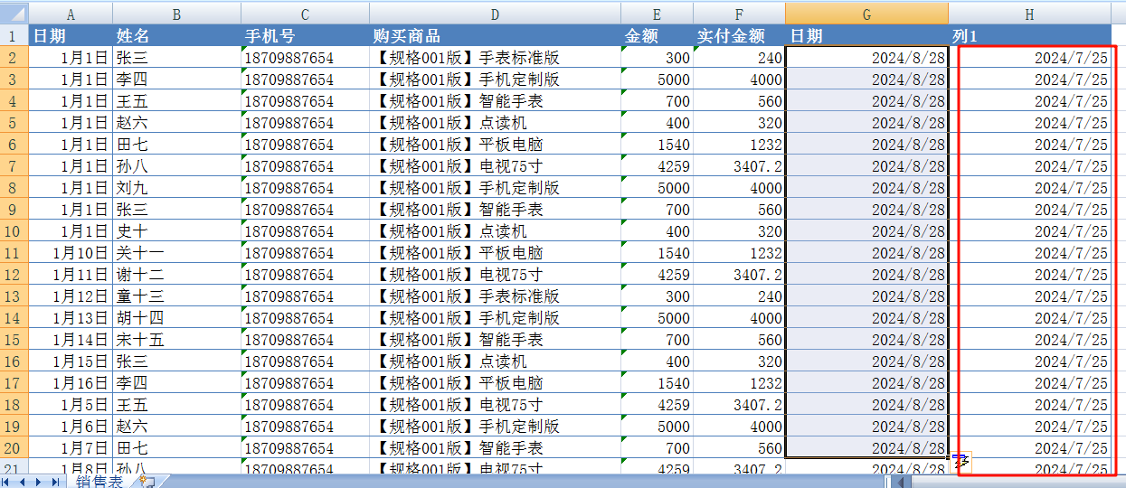
Task: Click the 4259 amount cell in row 7
Action: [x=658, y=166]
